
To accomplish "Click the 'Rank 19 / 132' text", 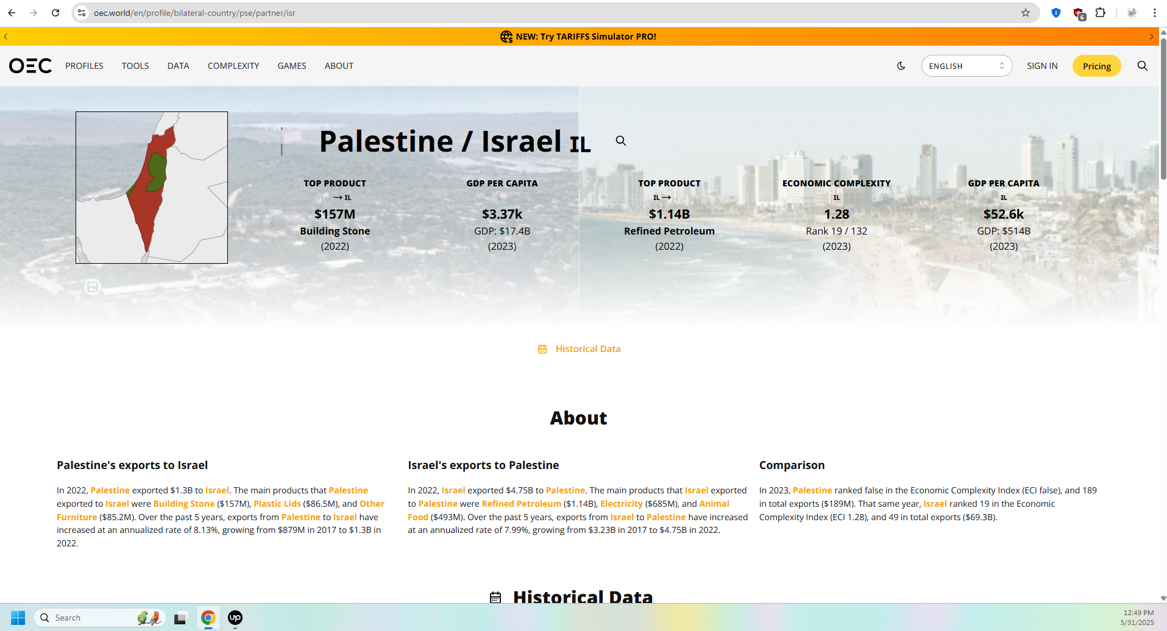I will (x=836, y=231).
